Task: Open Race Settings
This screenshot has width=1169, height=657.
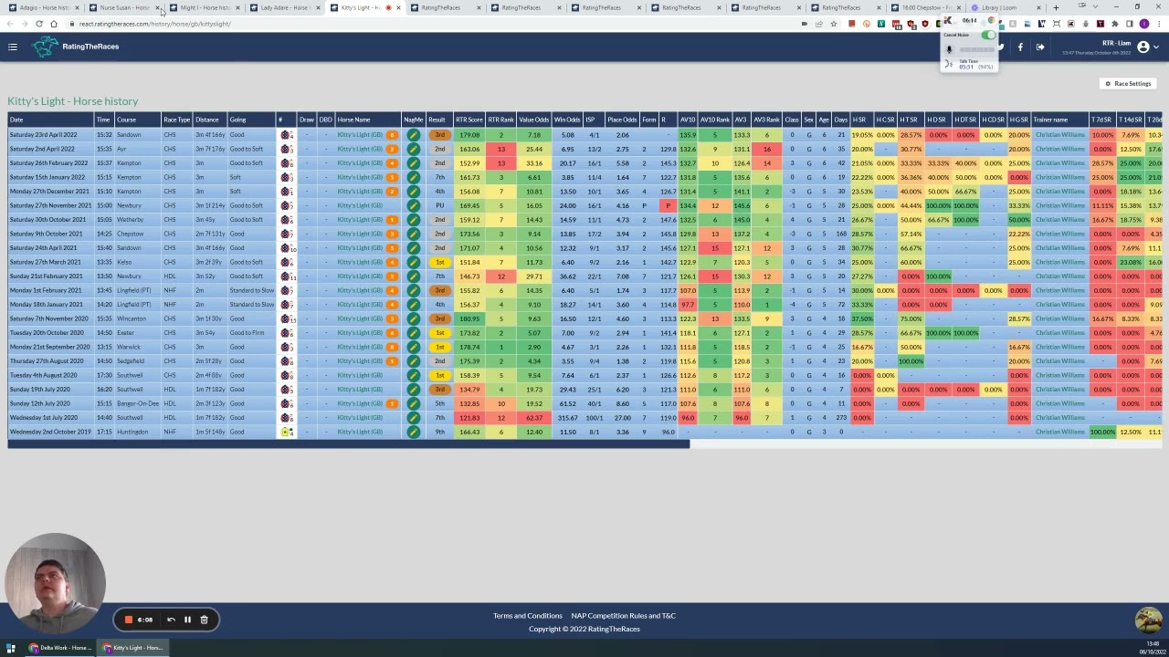Action: click(1128, 84)
